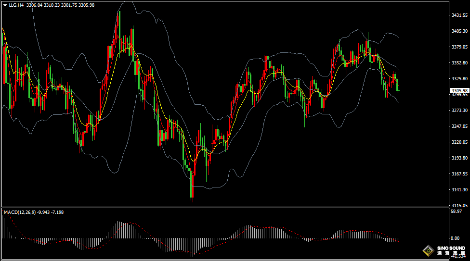
Task: Click the 3167.55 price axis label
Action: [459, 174]
